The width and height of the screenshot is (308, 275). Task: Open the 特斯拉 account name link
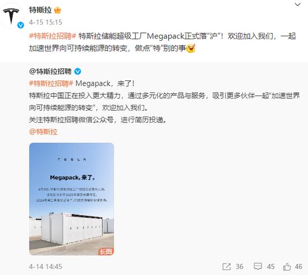tap(40, 10)
